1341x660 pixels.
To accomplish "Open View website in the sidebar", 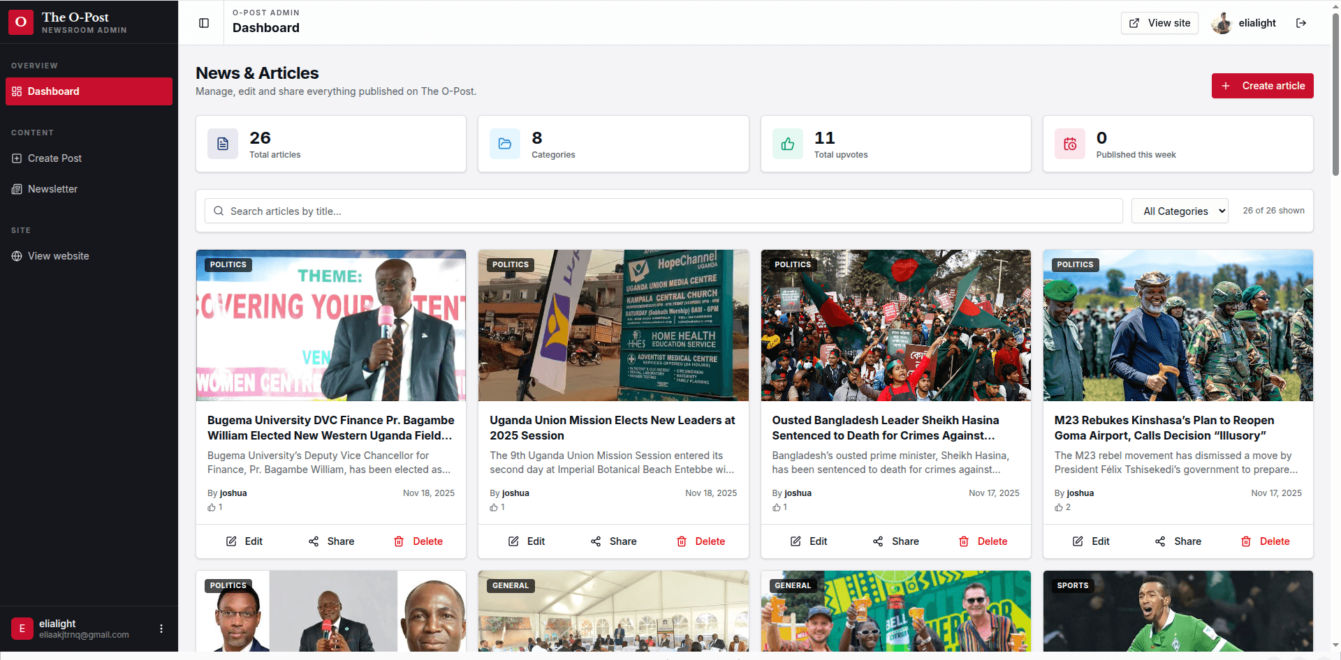I will pyautogui.click(x=89, y=256).
